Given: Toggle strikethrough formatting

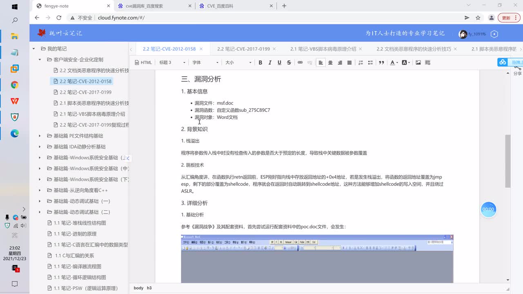Looking at the screenshot, I should pos(289,62).
